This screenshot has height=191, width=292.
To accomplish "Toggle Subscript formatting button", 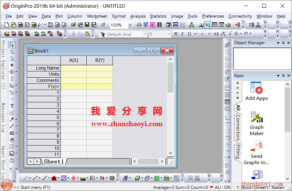I will click(203, 34).
